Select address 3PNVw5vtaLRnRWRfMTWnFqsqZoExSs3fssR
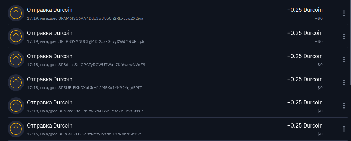The width and height of the screenshot is (351, 141). click(x=100, y=111)
